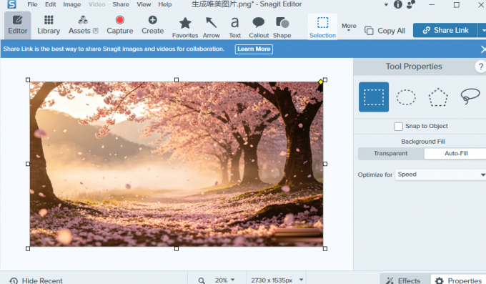Image resolution: width=486 pixels, height=284 pixels.
Task: Set Background Fill to Auto-Fill
Action: tap(456, 153)
